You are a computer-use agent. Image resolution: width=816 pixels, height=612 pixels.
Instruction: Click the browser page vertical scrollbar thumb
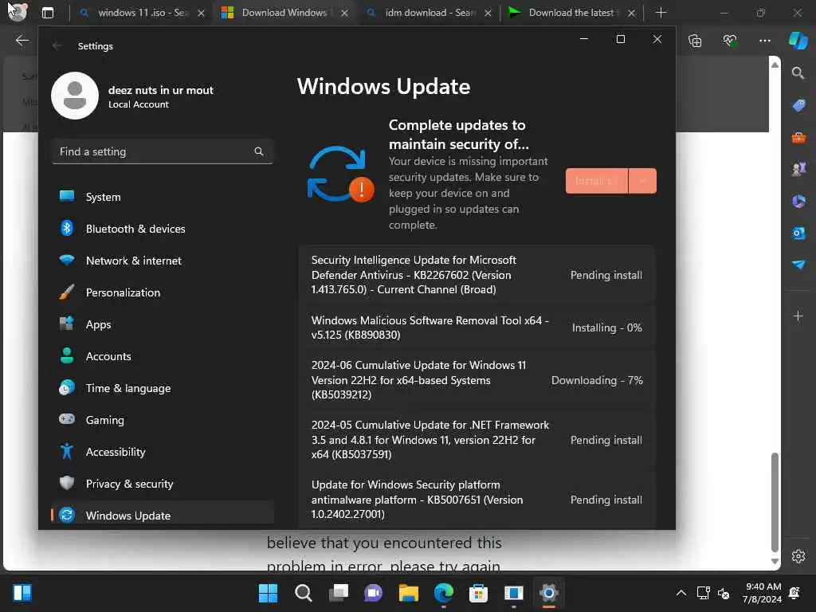click(x=775, y=502)
